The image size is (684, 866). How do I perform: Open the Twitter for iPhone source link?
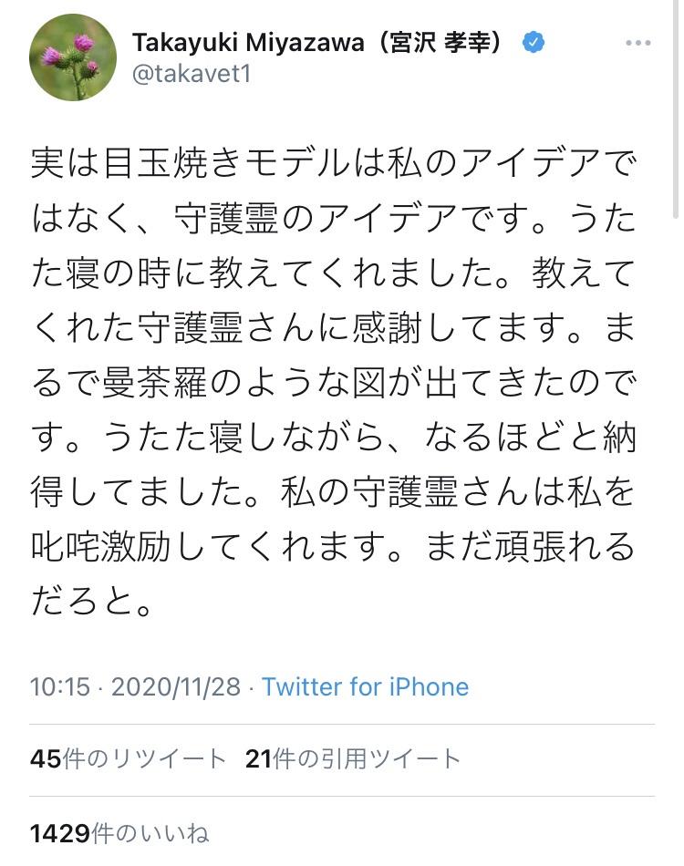(365, 686)
